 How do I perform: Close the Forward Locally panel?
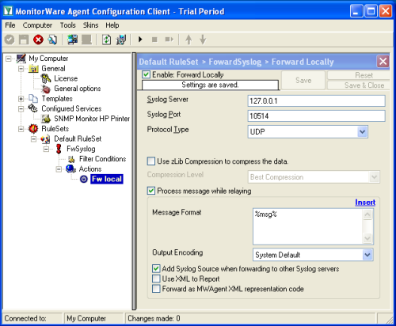point(383,62)
